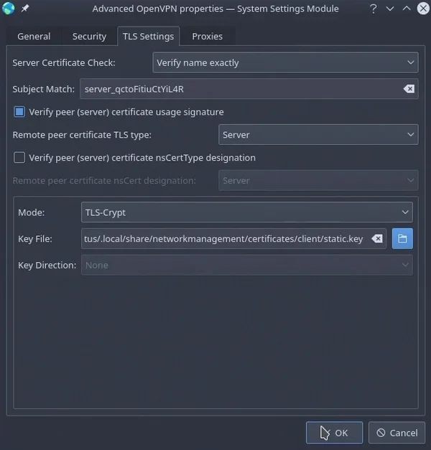Click Remote peer nsCert designation dropdown
This screenshot has height=450, width=431.
point(318,181)
